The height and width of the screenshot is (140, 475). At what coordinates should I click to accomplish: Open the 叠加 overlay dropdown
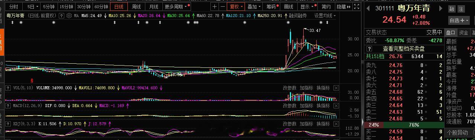point(254,7)
